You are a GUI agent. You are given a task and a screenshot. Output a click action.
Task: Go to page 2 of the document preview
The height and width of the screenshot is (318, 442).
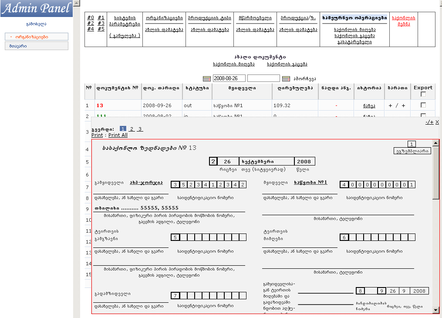[x=132, y=129]
